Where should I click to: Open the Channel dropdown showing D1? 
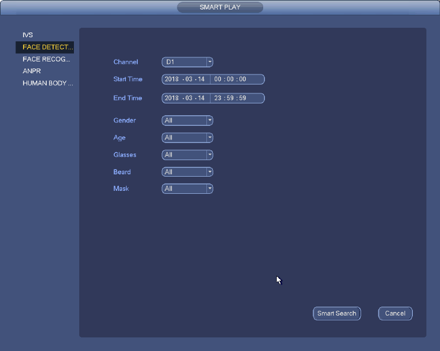click(x=187, y=62)
